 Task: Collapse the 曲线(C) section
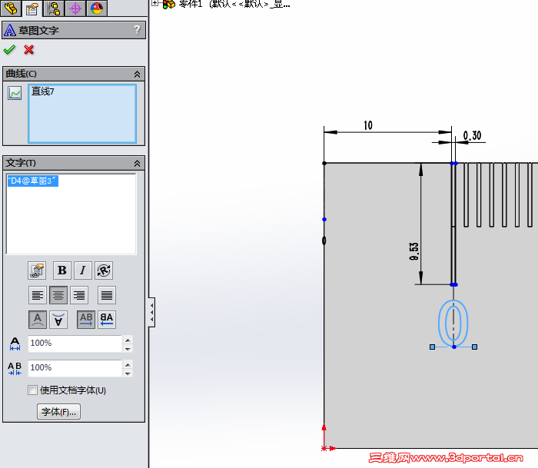point(137,74)
